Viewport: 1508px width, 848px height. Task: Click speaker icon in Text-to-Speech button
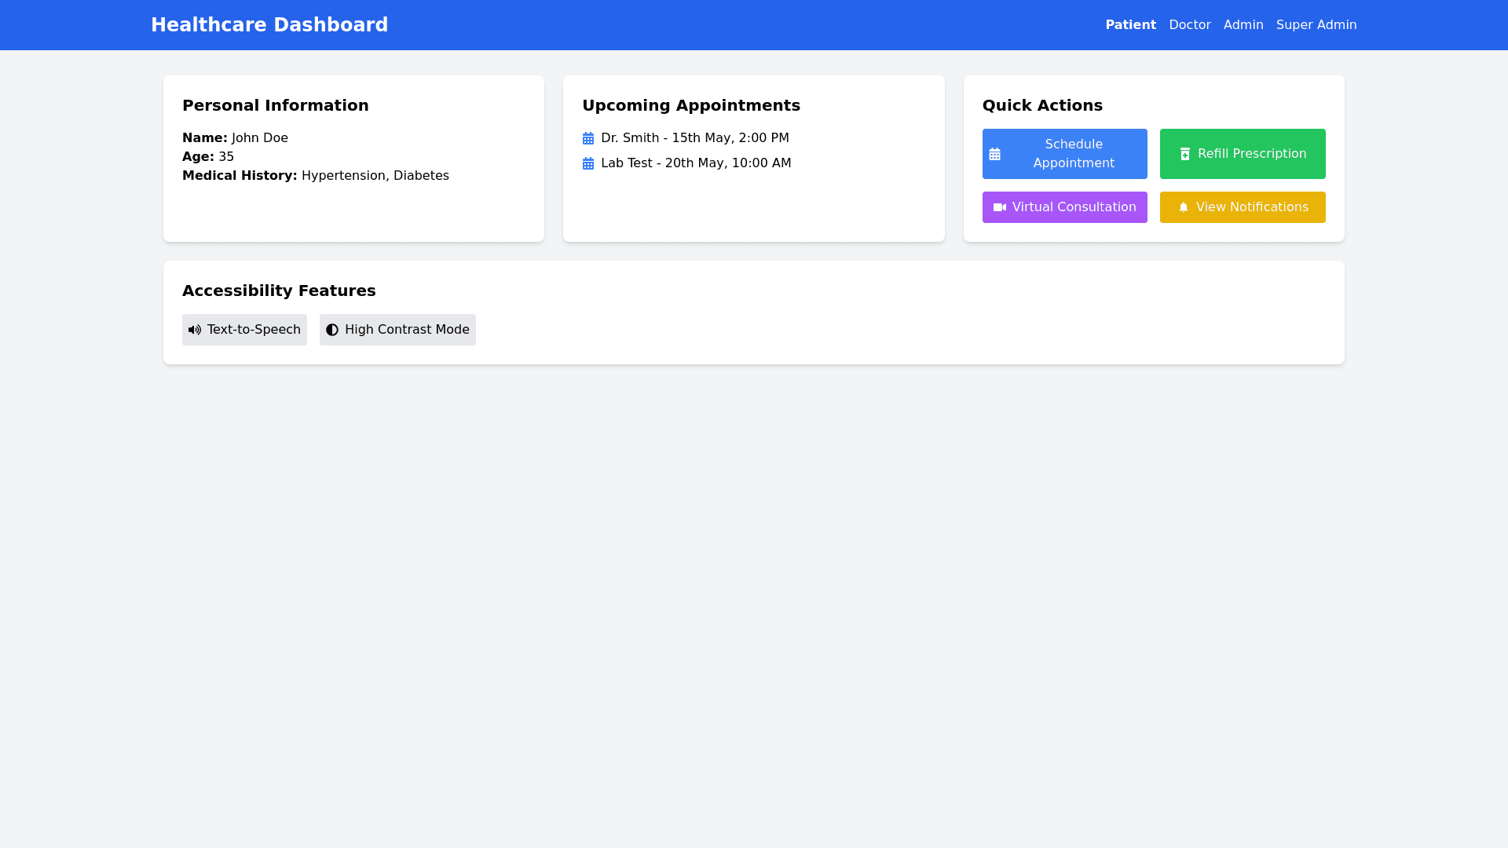tap(195, 330)
